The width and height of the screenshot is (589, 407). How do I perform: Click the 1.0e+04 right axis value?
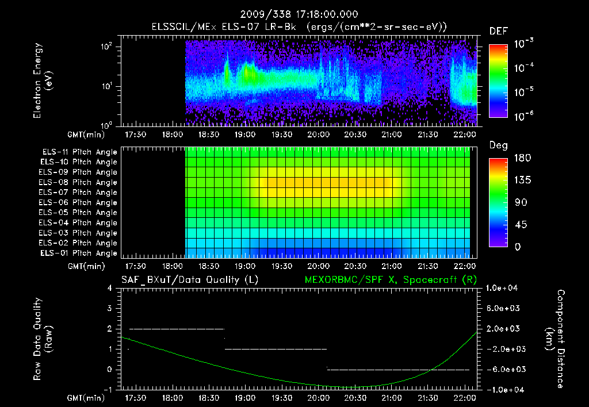[502, 288]
